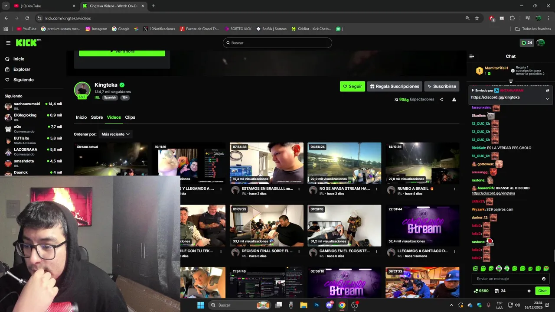Go to Siguiendo in the sidebar
Screen dimensions: 555x312
point(23,80)
